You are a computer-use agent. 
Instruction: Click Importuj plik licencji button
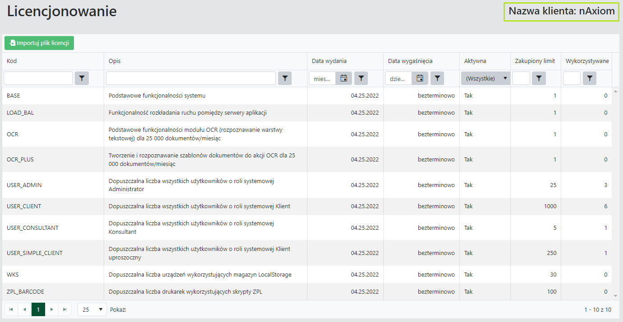pos(39,43)
